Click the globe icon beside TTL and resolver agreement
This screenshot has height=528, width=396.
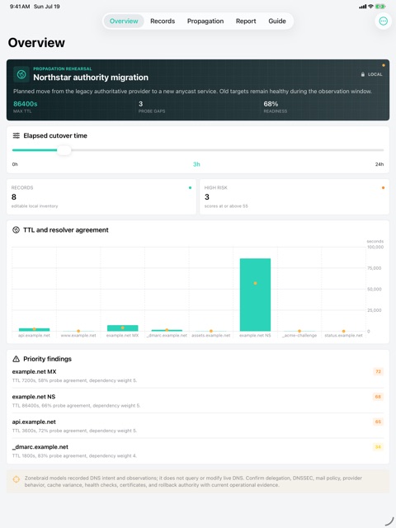pyautogui.click(x=16, y=230)
